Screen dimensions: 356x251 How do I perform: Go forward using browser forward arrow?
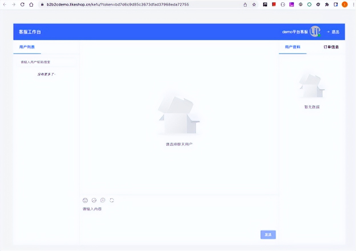click(14, 5)
